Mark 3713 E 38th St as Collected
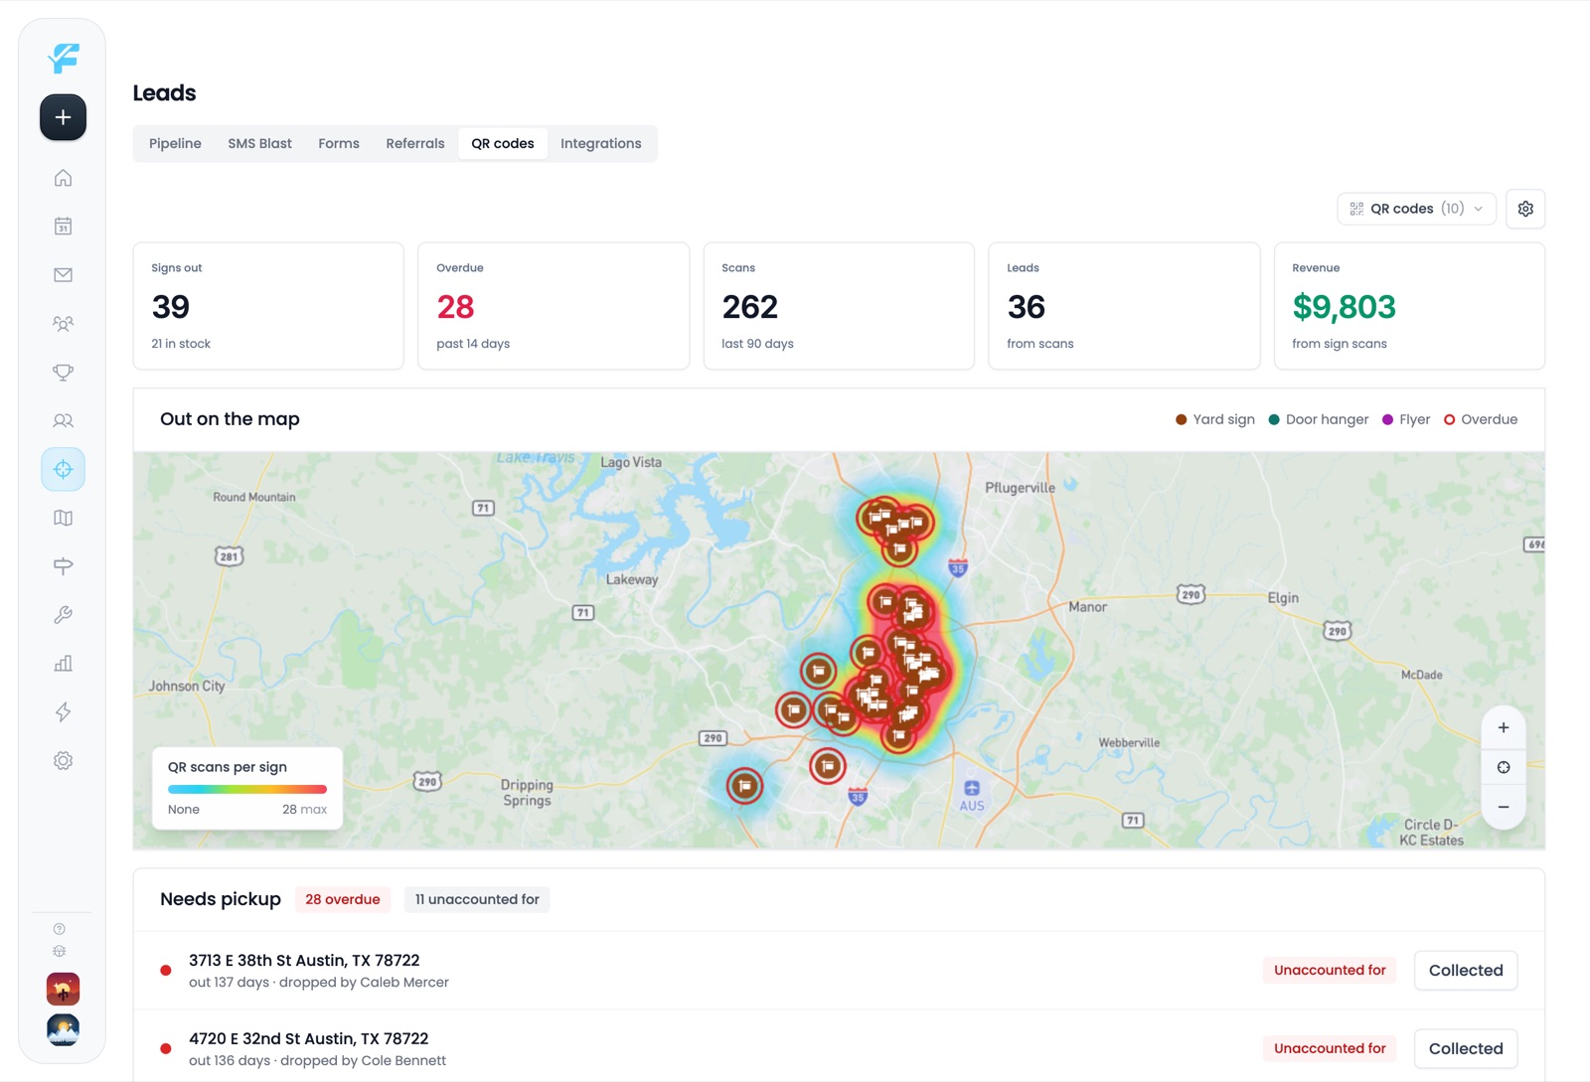The height and width of the screenshot is (1082, 1590). (x=1466, y=971)
